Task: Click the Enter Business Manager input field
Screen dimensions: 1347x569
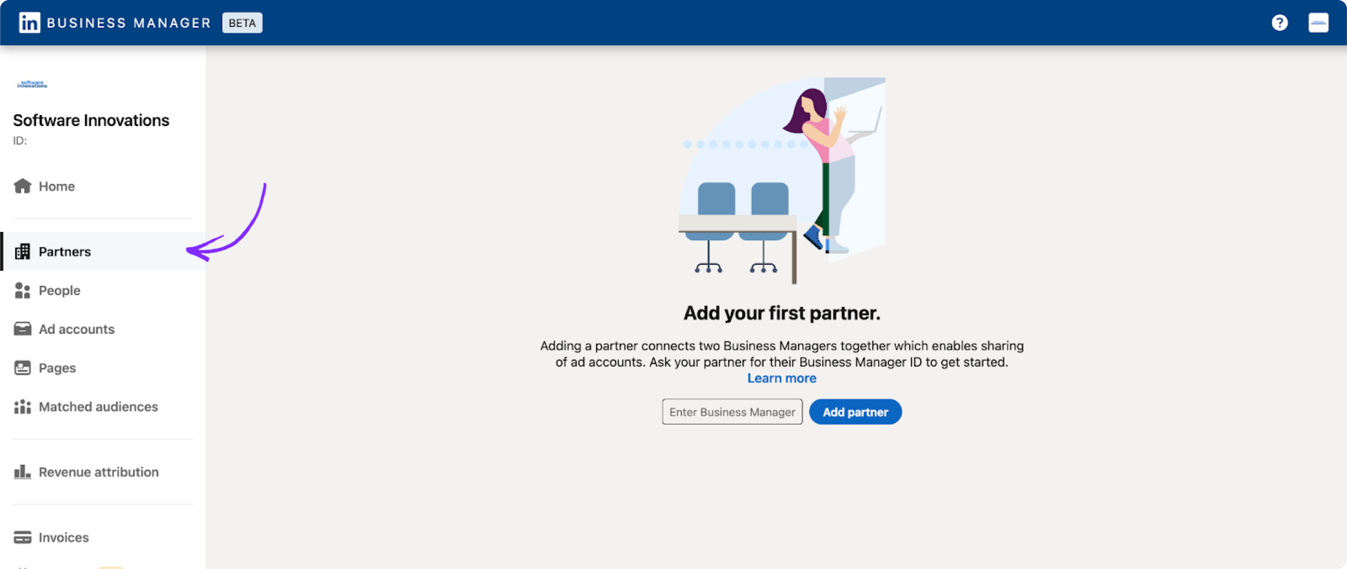Action: 732,411
